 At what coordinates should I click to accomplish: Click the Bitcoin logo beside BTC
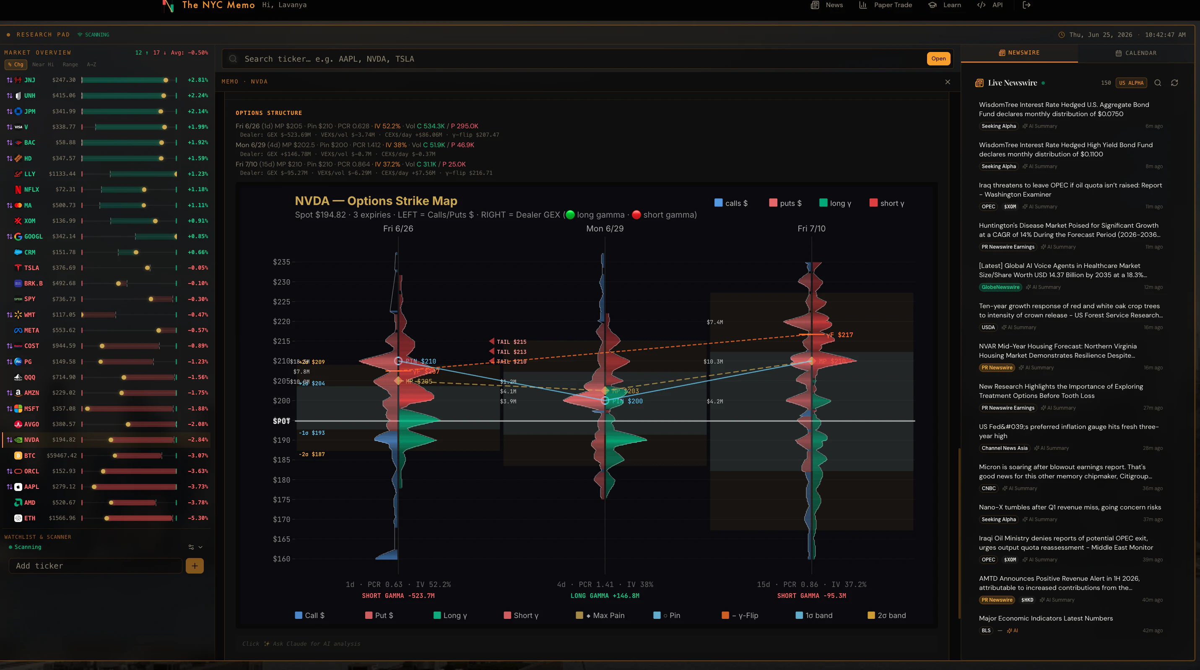(18, 456)
